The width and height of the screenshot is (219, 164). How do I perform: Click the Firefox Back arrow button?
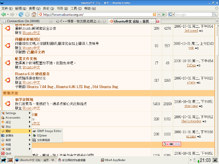(x=4, y=14)
